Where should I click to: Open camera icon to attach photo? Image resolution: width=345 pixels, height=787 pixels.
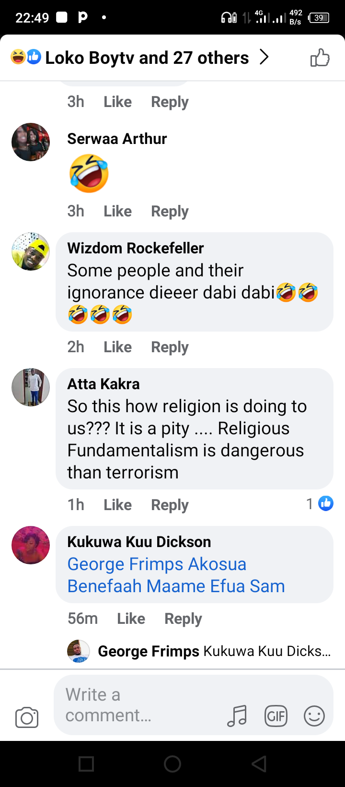(27, 717)
